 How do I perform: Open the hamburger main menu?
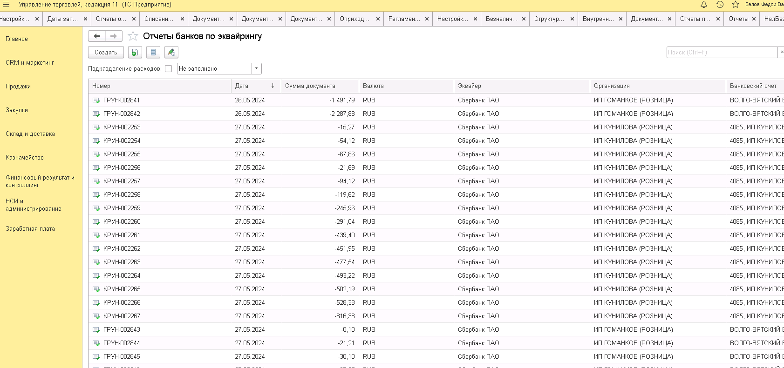click(x=6, y=4)
